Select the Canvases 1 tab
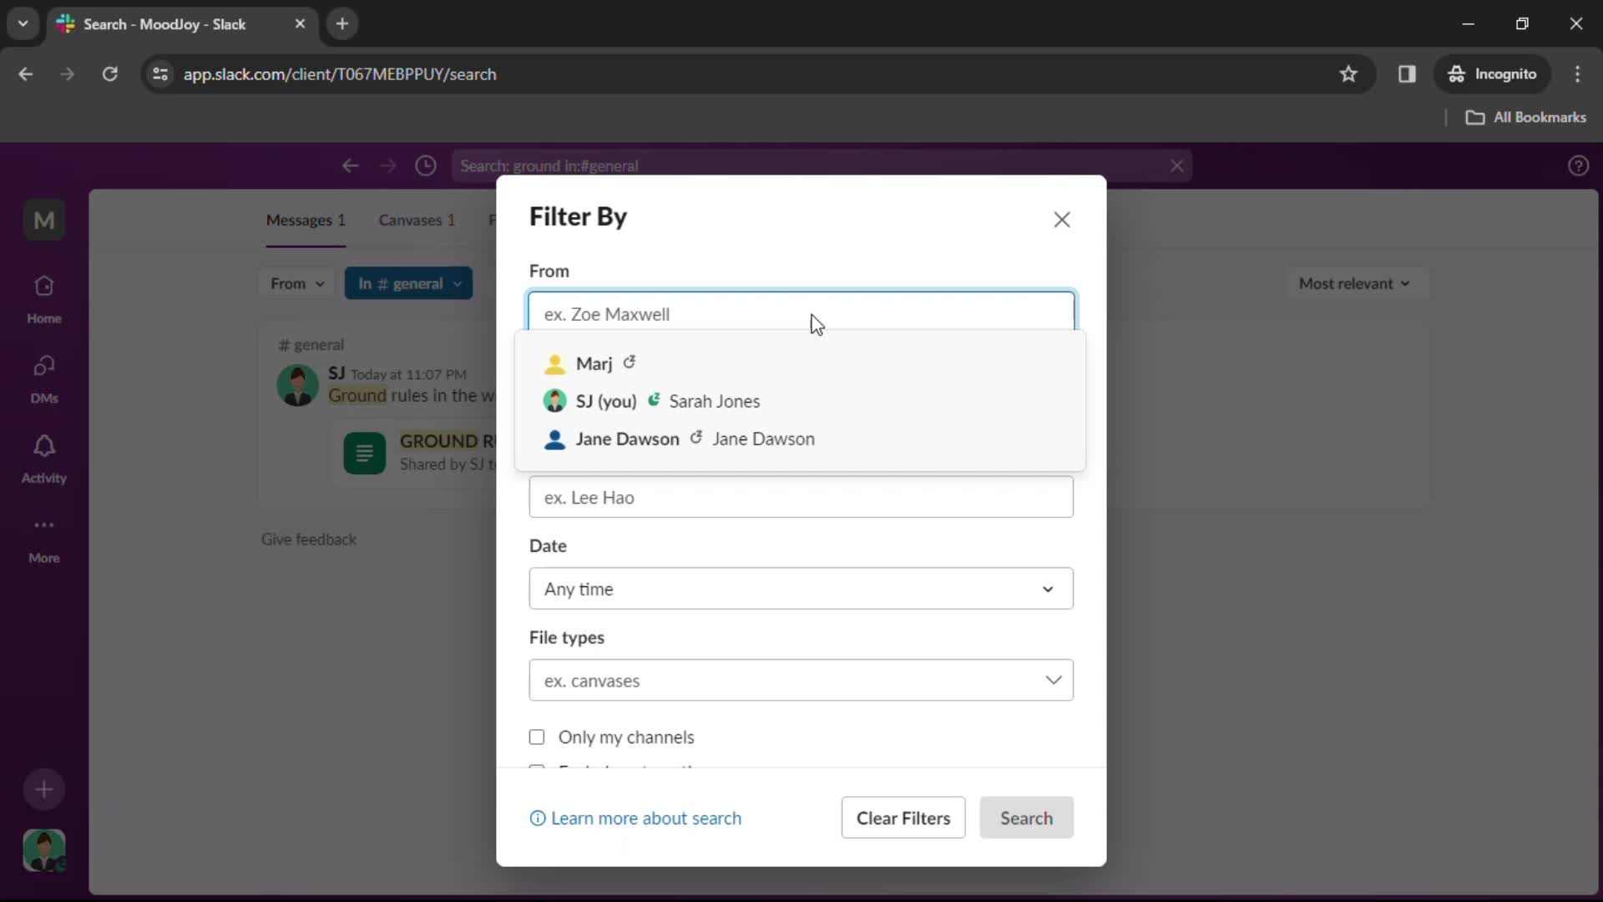The image size is (1603, 902). (x=417, y=219)
